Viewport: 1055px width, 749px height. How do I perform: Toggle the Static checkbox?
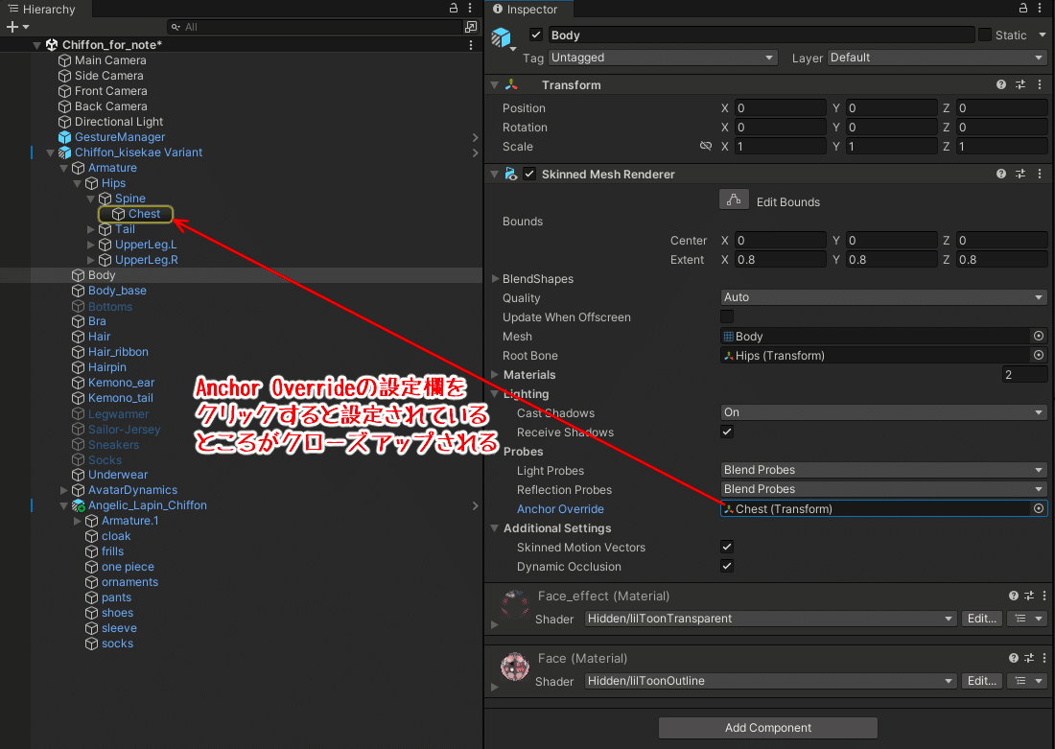[x=985, y=35]
